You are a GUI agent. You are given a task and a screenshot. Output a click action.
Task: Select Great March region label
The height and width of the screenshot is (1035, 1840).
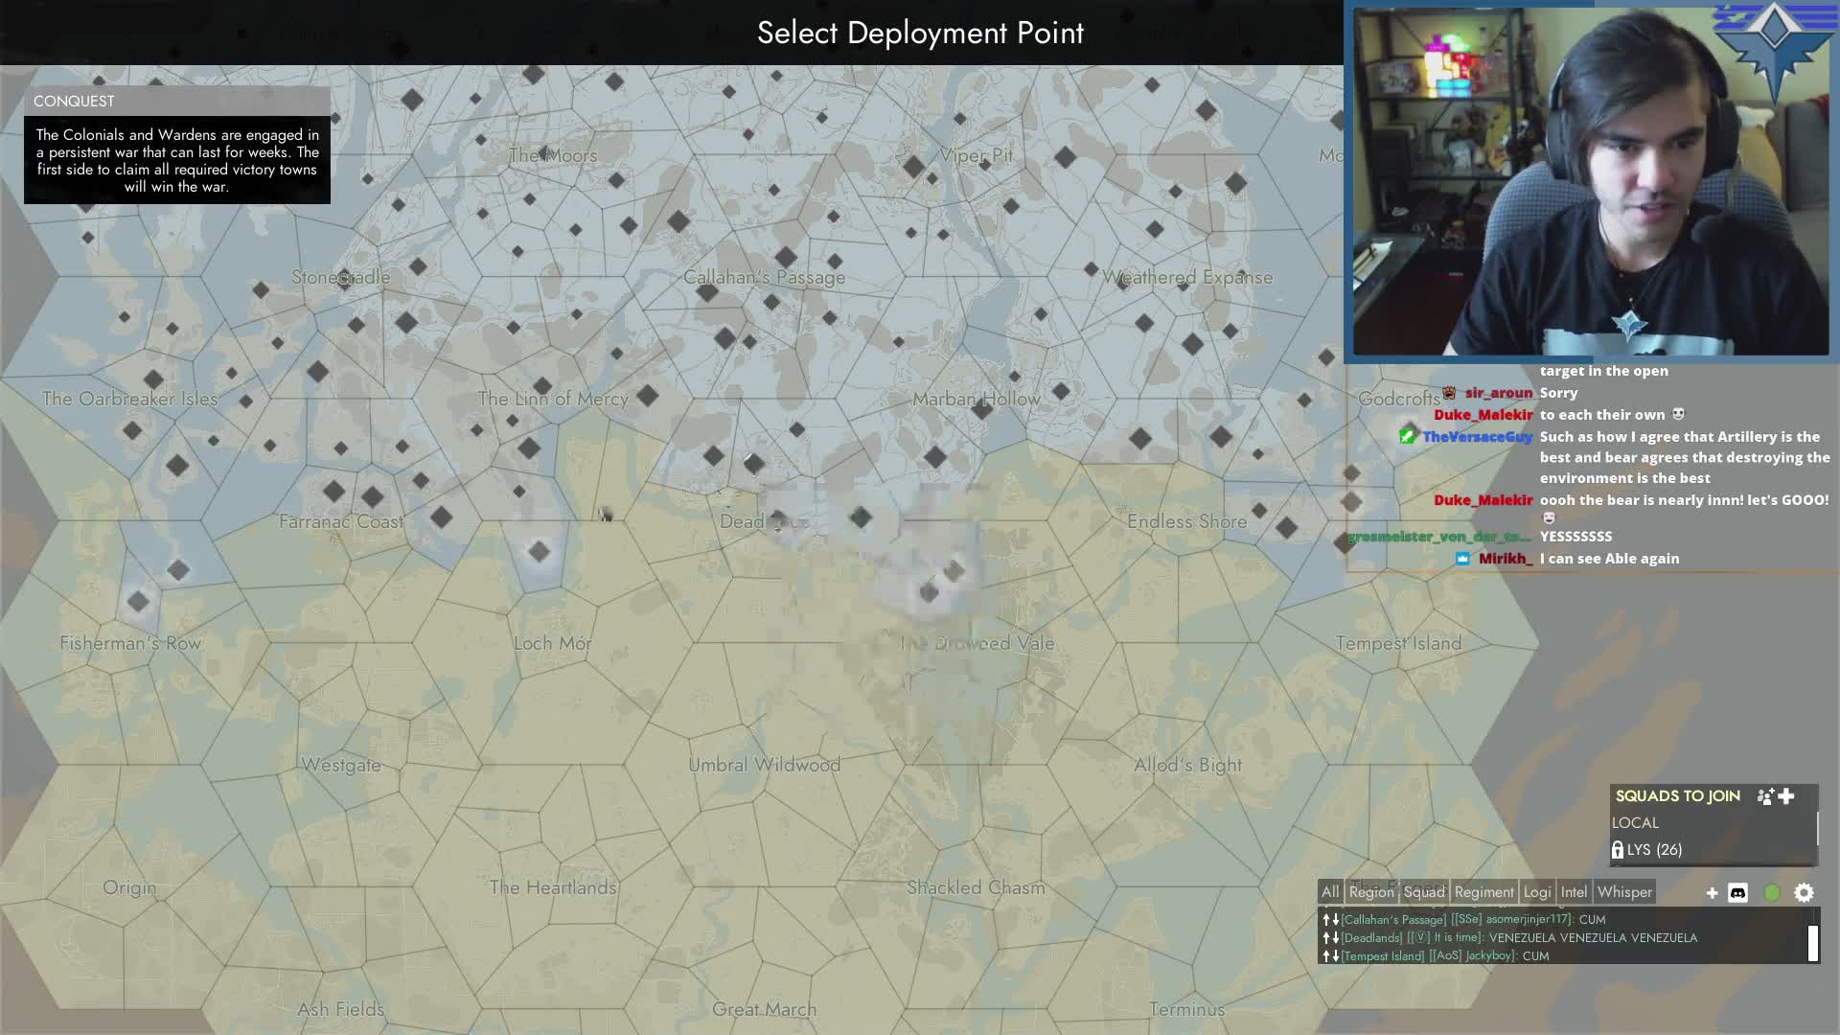764,1009
